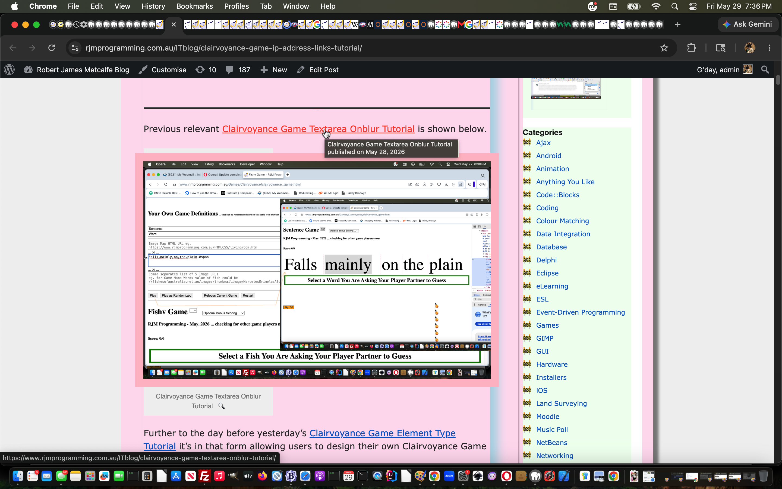Open the Window menu
Viewport: 782px width, 489px height.
click(x=296, y=6)
